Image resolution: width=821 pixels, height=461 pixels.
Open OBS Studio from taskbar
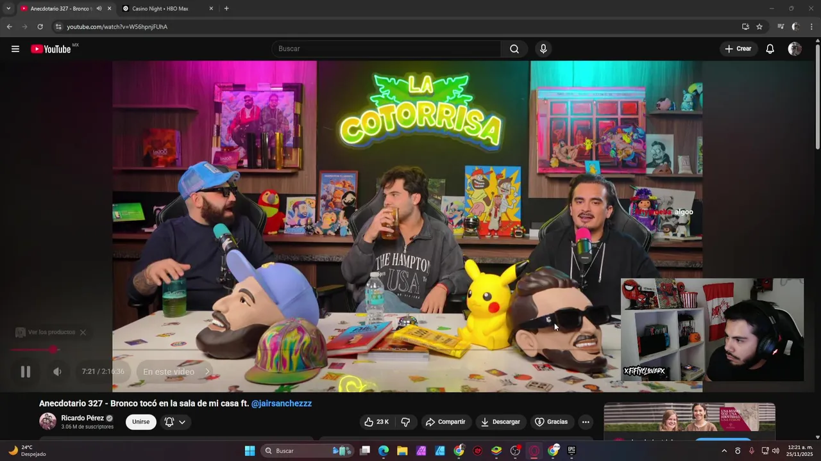pyautogui.click(x=515, y=451)
